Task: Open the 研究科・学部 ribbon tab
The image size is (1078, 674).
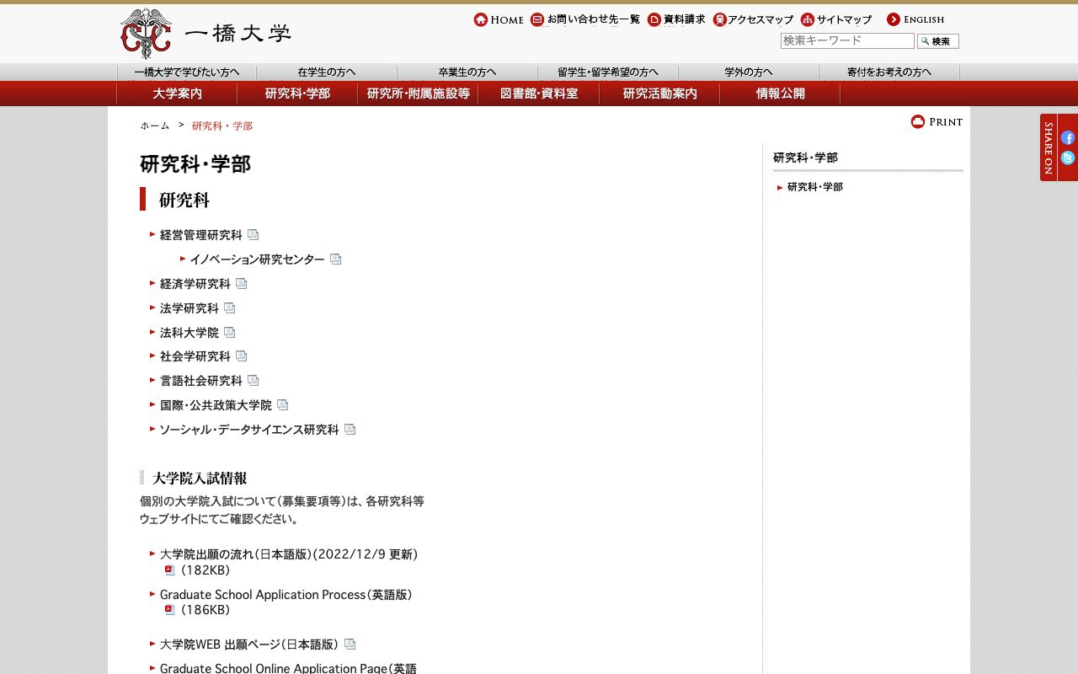Action: 297,94
